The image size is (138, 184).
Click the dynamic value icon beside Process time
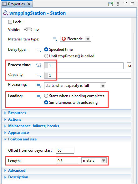coord(39,65)
